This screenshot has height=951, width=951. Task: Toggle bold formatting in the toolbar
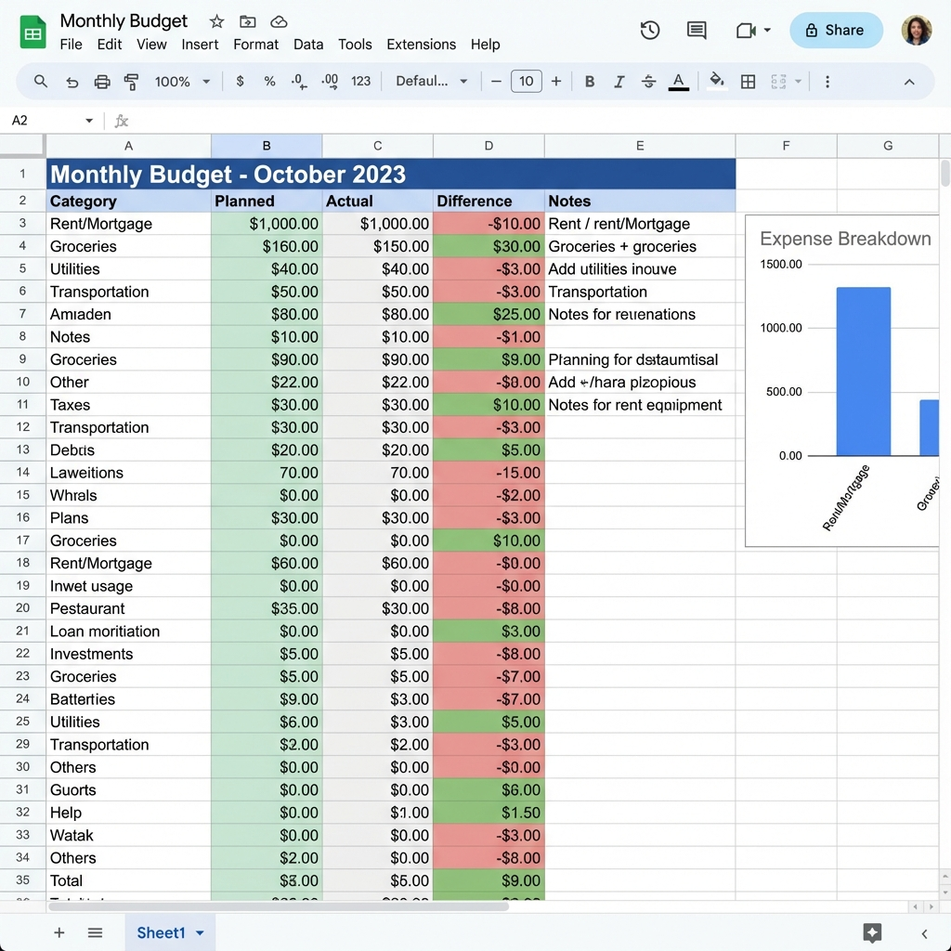click(589, 82)
